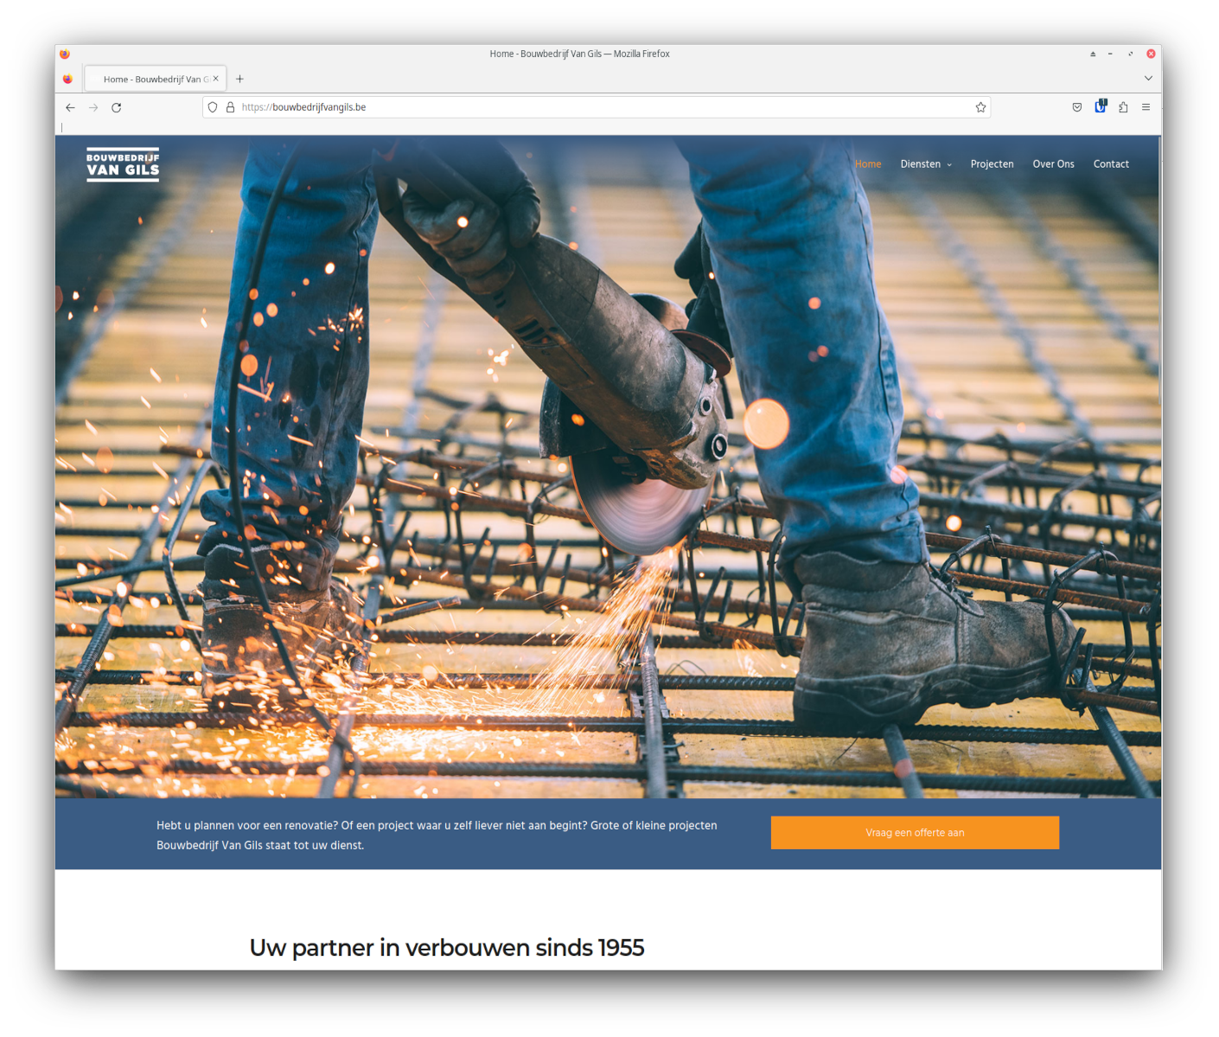This screenshot has height=1037, width=1219.
Task: Open the Bitwarden extension icon
Action: (1100, 106)
